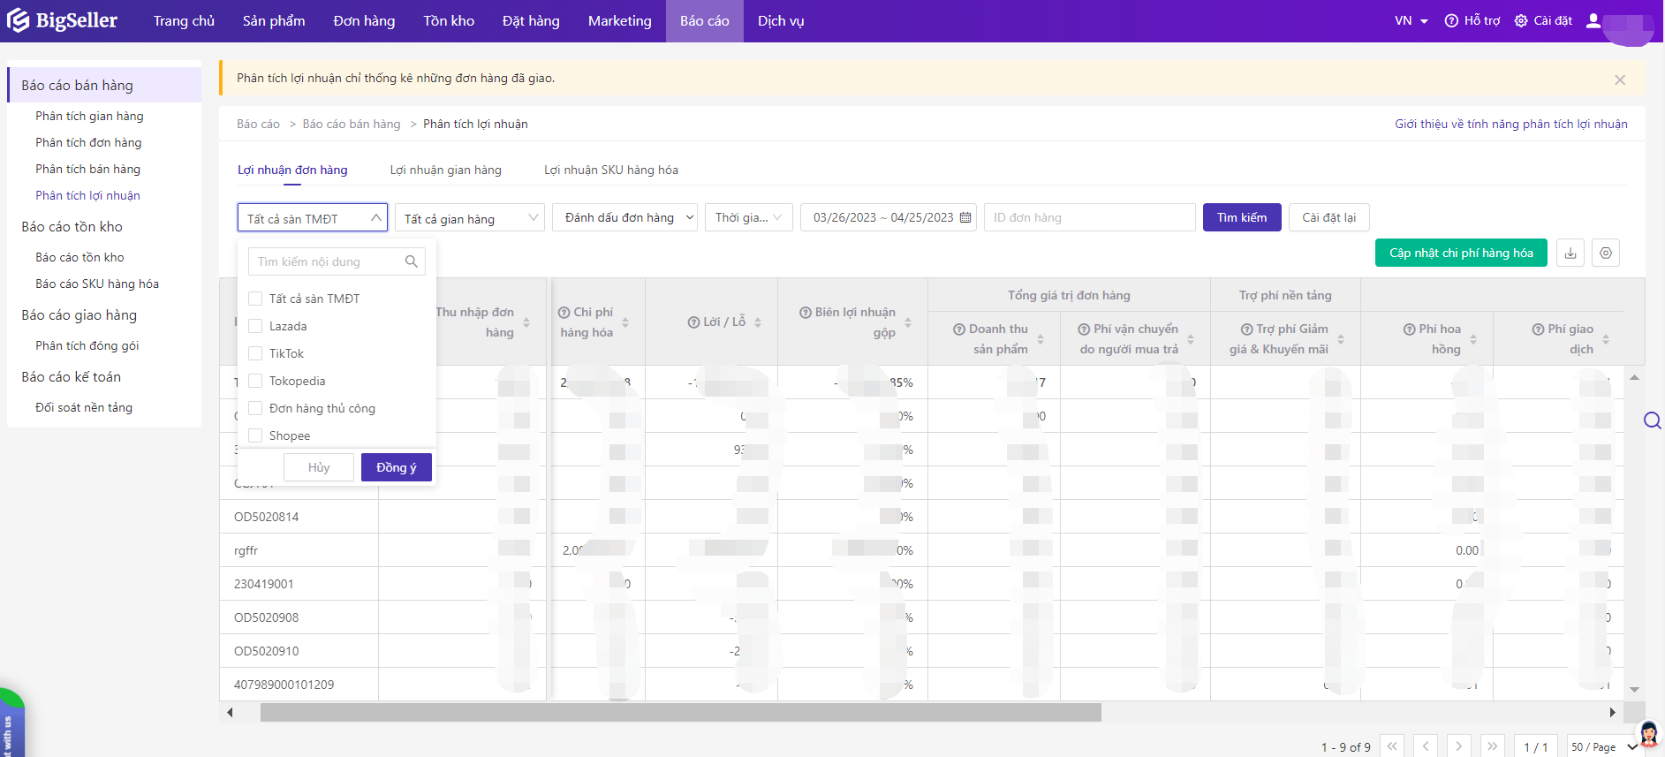Open calendar icon in date range
Image resolution: width=1665 pixels, height=757 pixels.
[965, 218]
